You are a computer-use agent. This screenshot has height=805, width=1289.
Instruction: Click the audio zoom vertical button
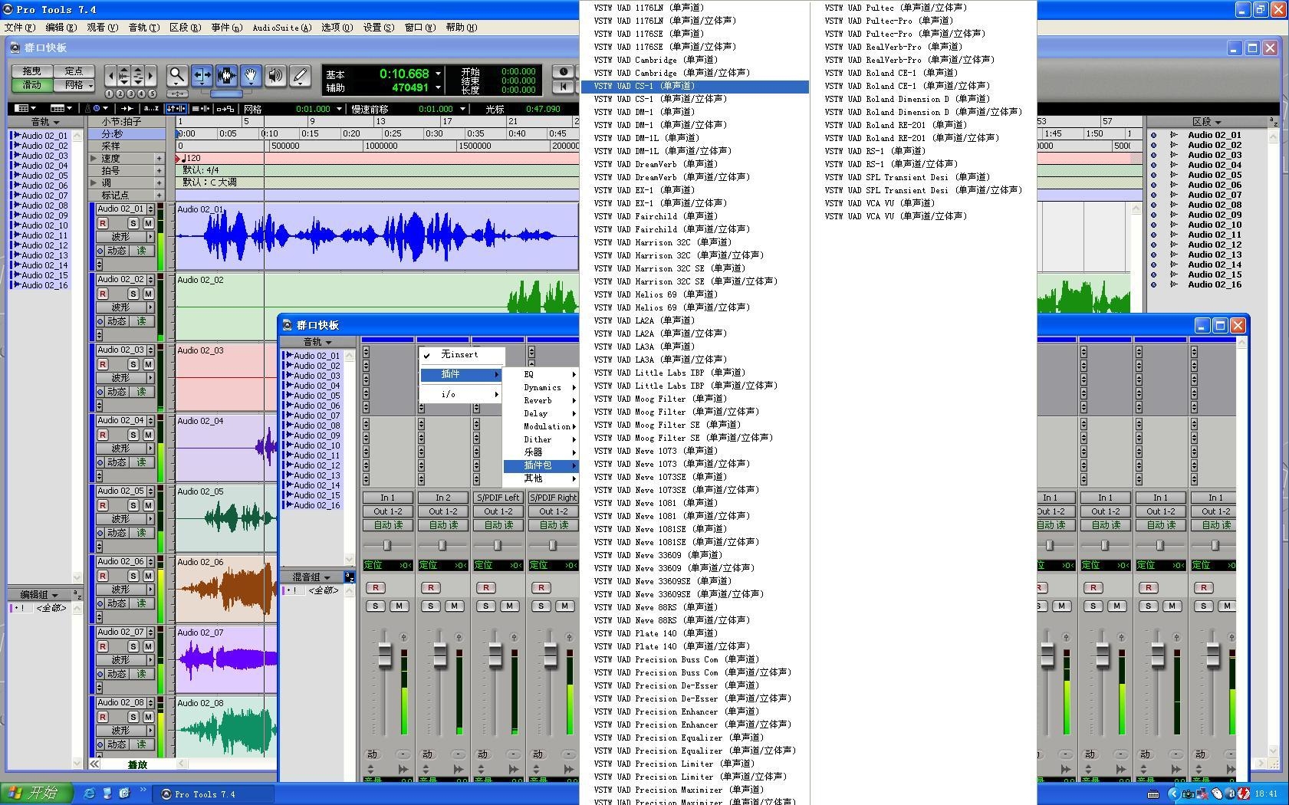(x=124, y=75)
